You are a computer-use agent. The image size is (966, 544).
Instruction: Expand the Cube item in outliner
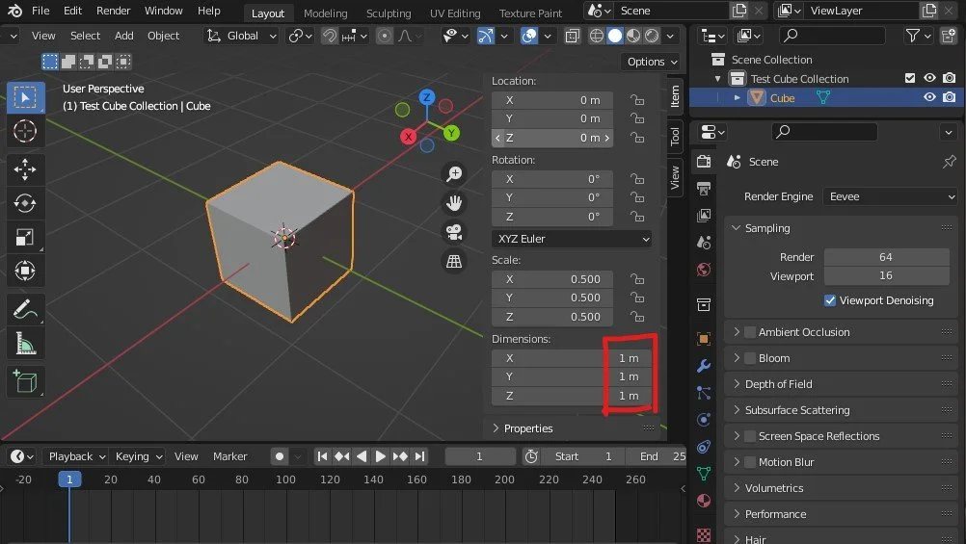(x=737, y=98)
